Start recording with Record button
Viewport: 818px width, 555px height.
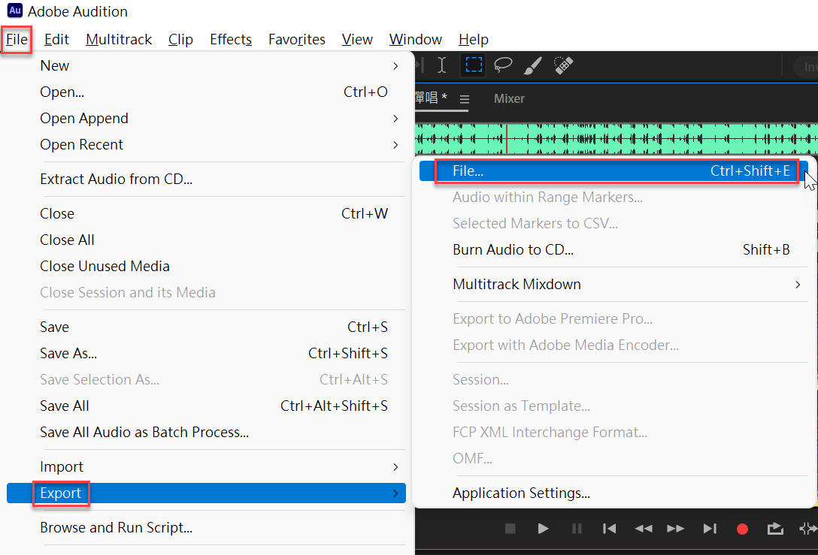point(742,529)
